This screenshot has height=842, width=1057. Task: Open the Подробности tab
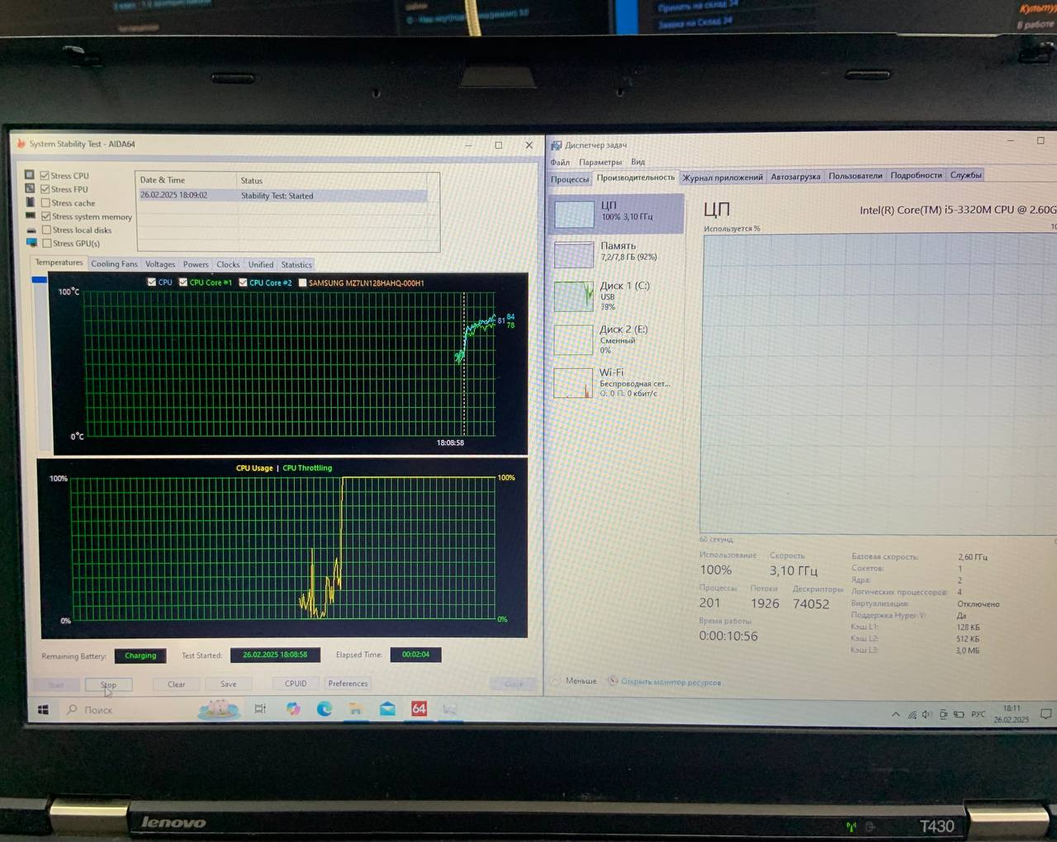[916, 175]
